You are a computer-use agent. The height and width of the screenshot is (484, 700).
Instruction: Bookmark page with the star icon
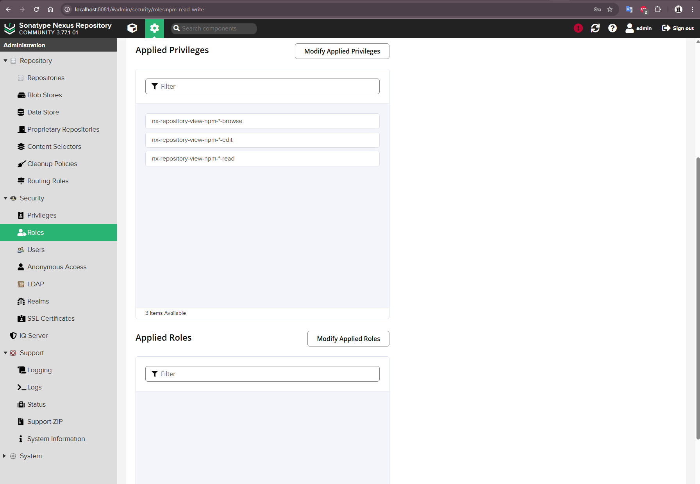(610, 9)
